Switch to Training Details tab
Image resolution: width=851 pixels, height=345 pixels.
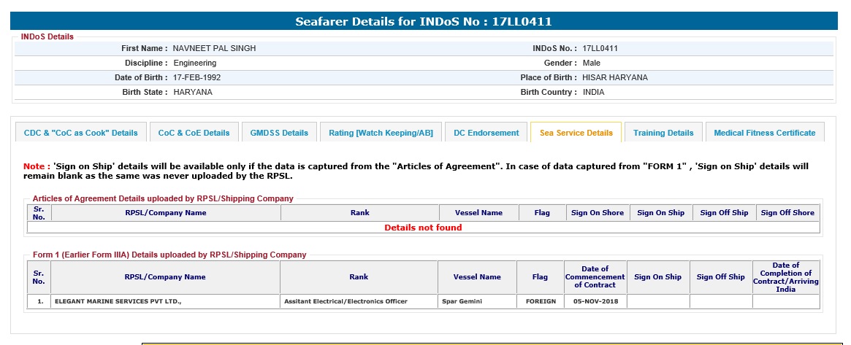[663, 133]
